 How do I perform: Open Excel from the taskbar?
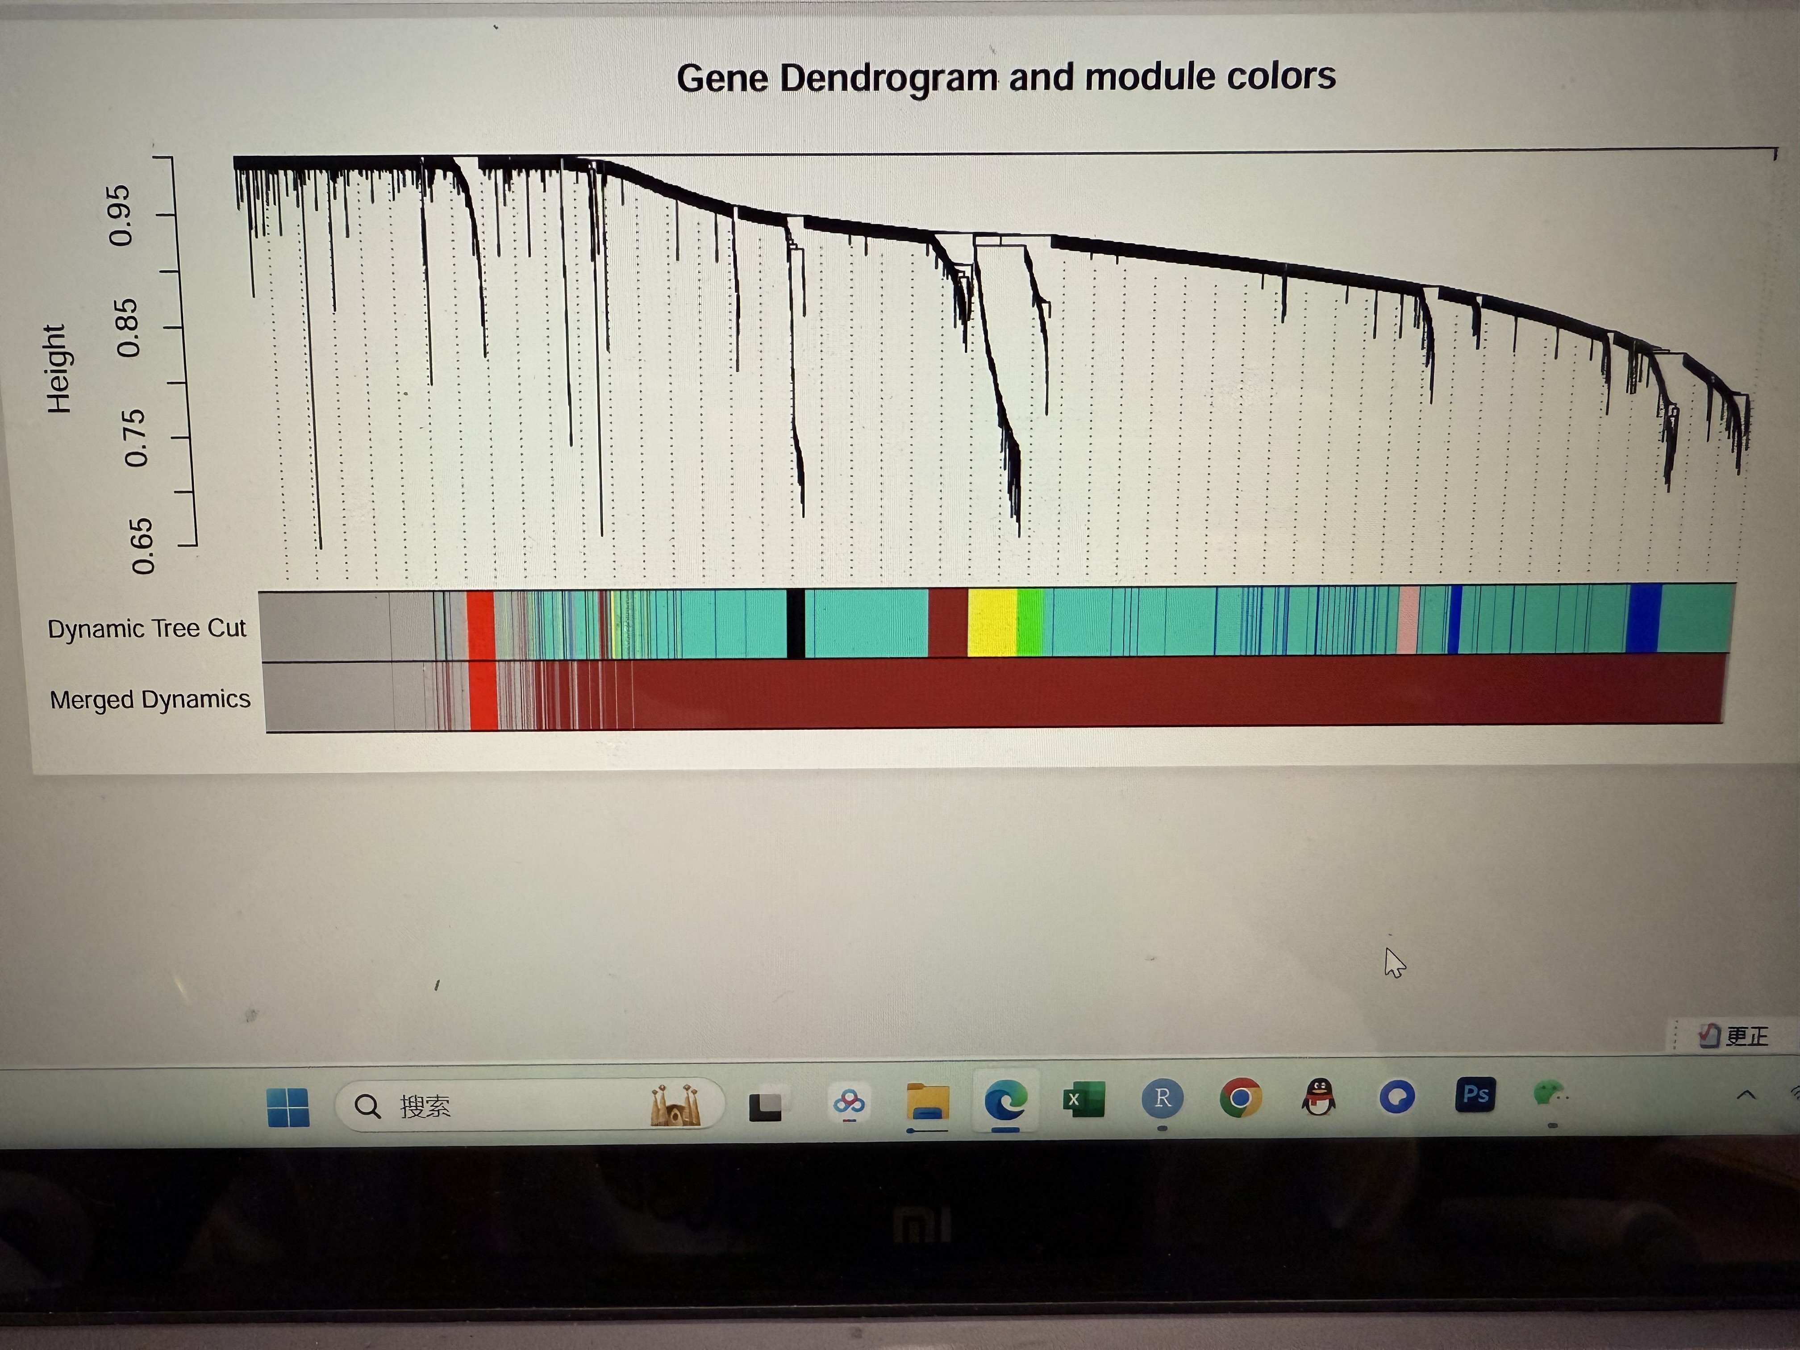coord(1083,1100)
